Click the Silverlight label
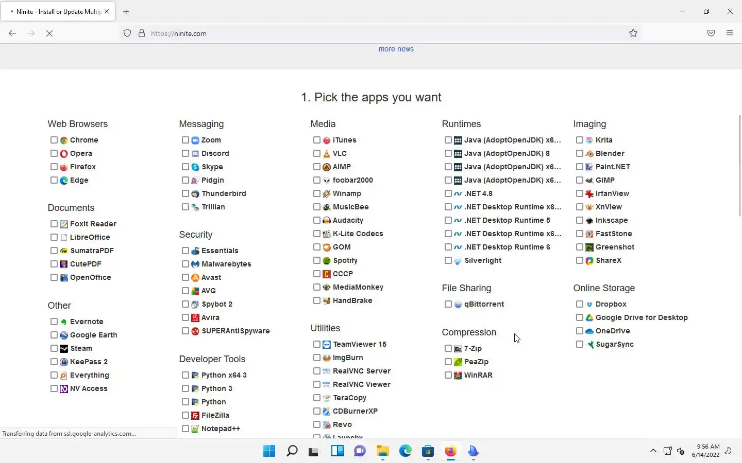 click(483, 260)
